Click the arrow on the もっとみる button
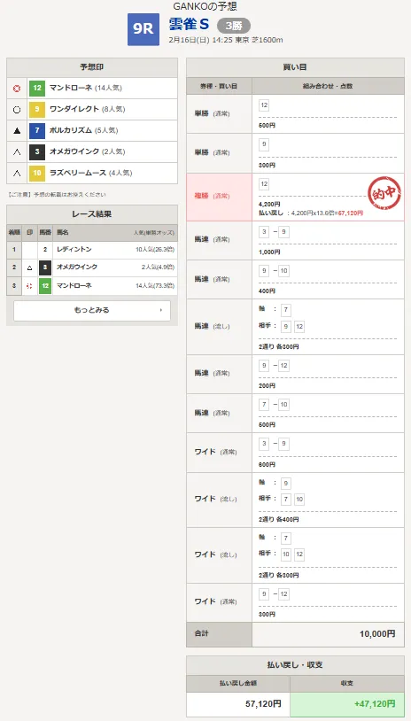The width and height of the screenshot is (411, 721). click(161, 310)
